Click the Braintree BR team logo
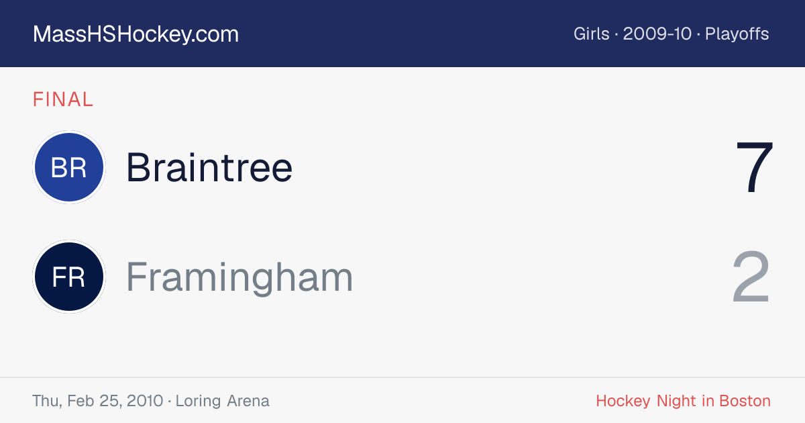The width and height of the screenshot is (805, 423). [x=68, y=167]
